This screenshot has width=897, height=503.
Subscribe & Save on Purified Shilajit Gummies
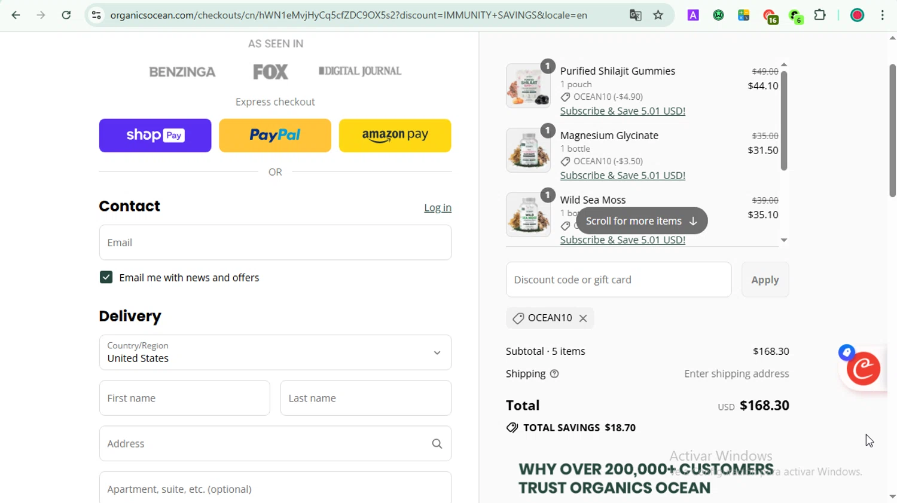pos(623,111)
